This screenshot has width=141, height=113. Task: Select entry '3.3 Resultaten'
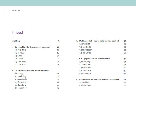point(86,50)
